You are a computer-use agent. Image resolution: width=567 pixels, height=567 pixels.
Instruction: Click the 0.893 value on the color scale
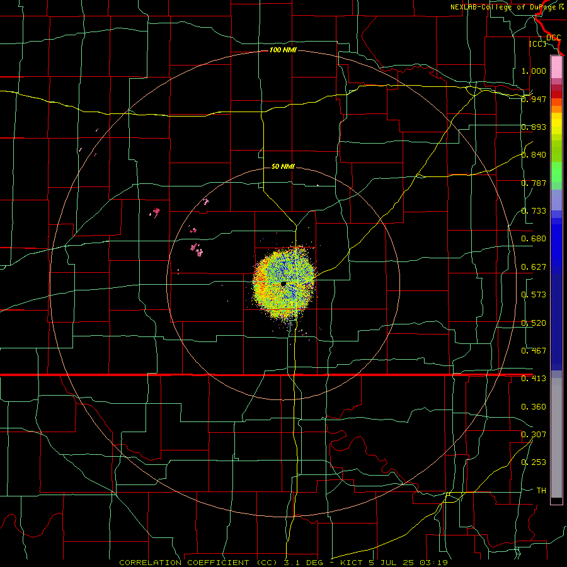point(534,127)
